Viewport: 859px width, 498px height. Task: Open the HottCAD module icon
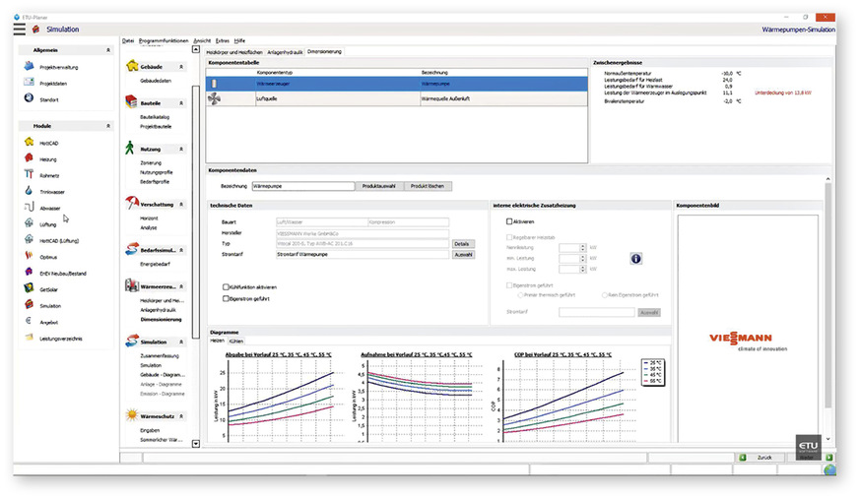pyautogui.click(x=30, y=143)
